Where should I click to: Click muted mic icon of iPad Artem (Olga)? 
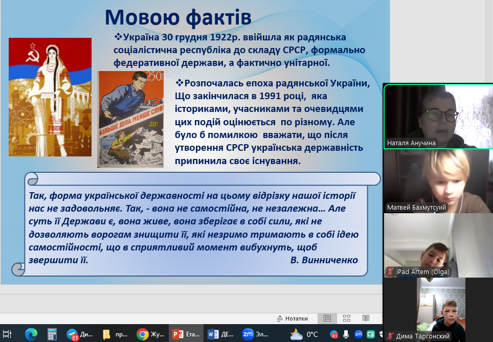391,271
